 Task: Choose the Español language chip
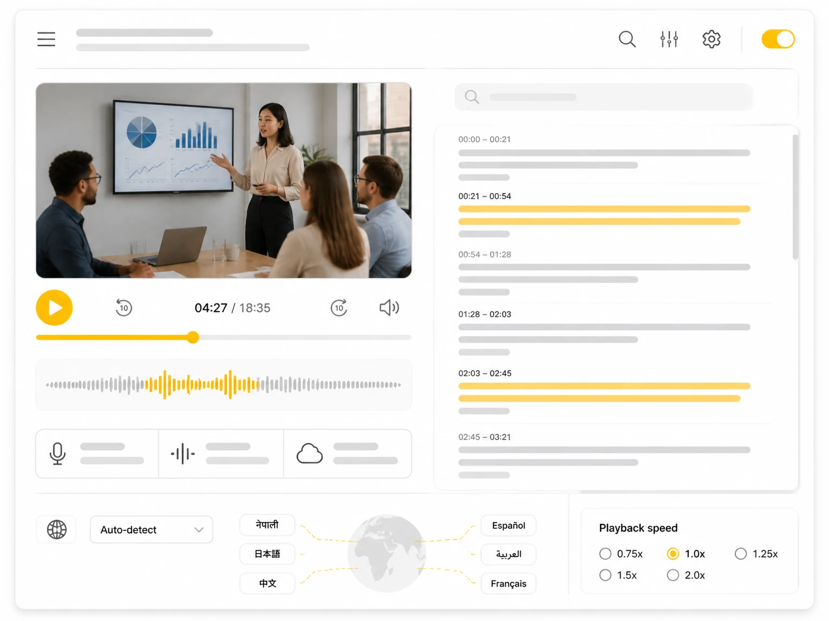coord(508,526)
